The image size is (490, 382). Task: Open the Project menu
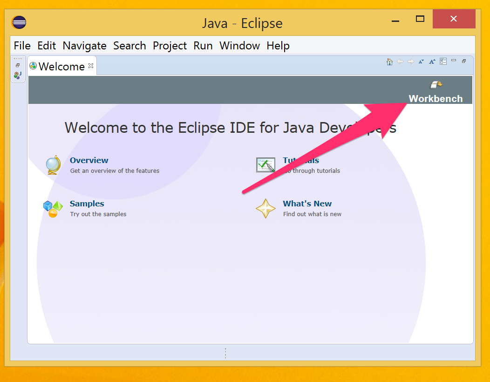tap(170, 46)
